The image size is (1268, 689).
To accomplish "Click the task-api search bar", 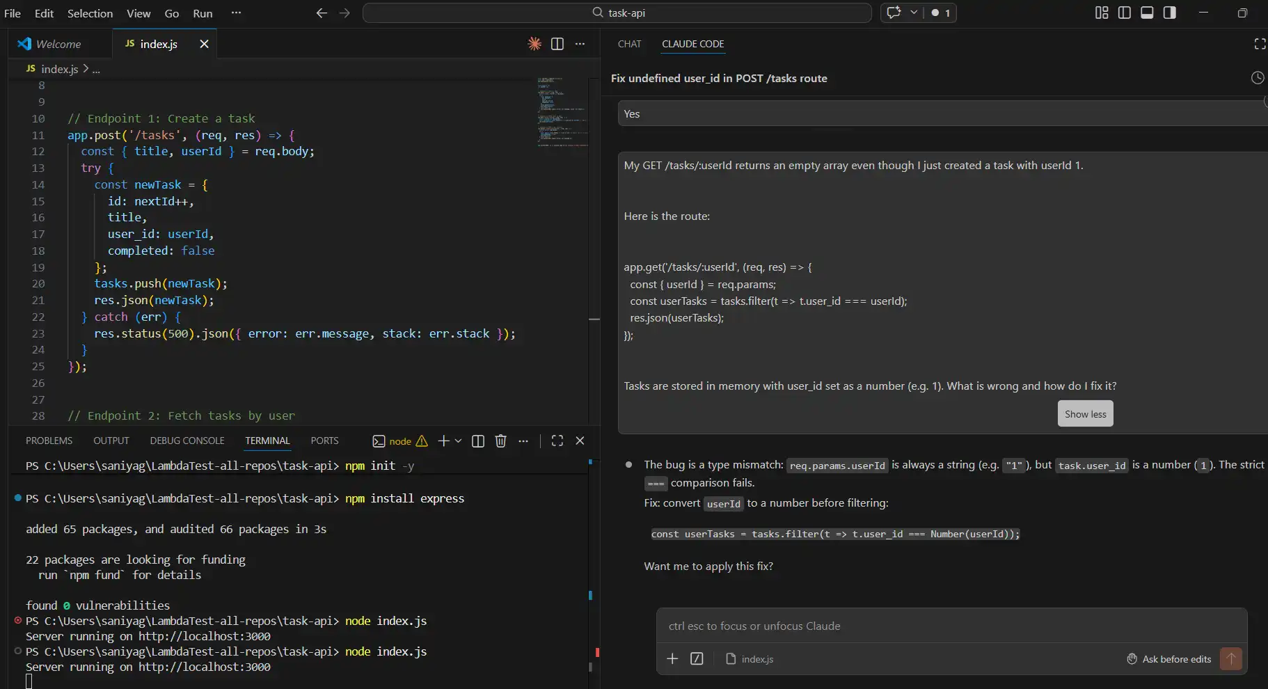I will pos(731,12).
